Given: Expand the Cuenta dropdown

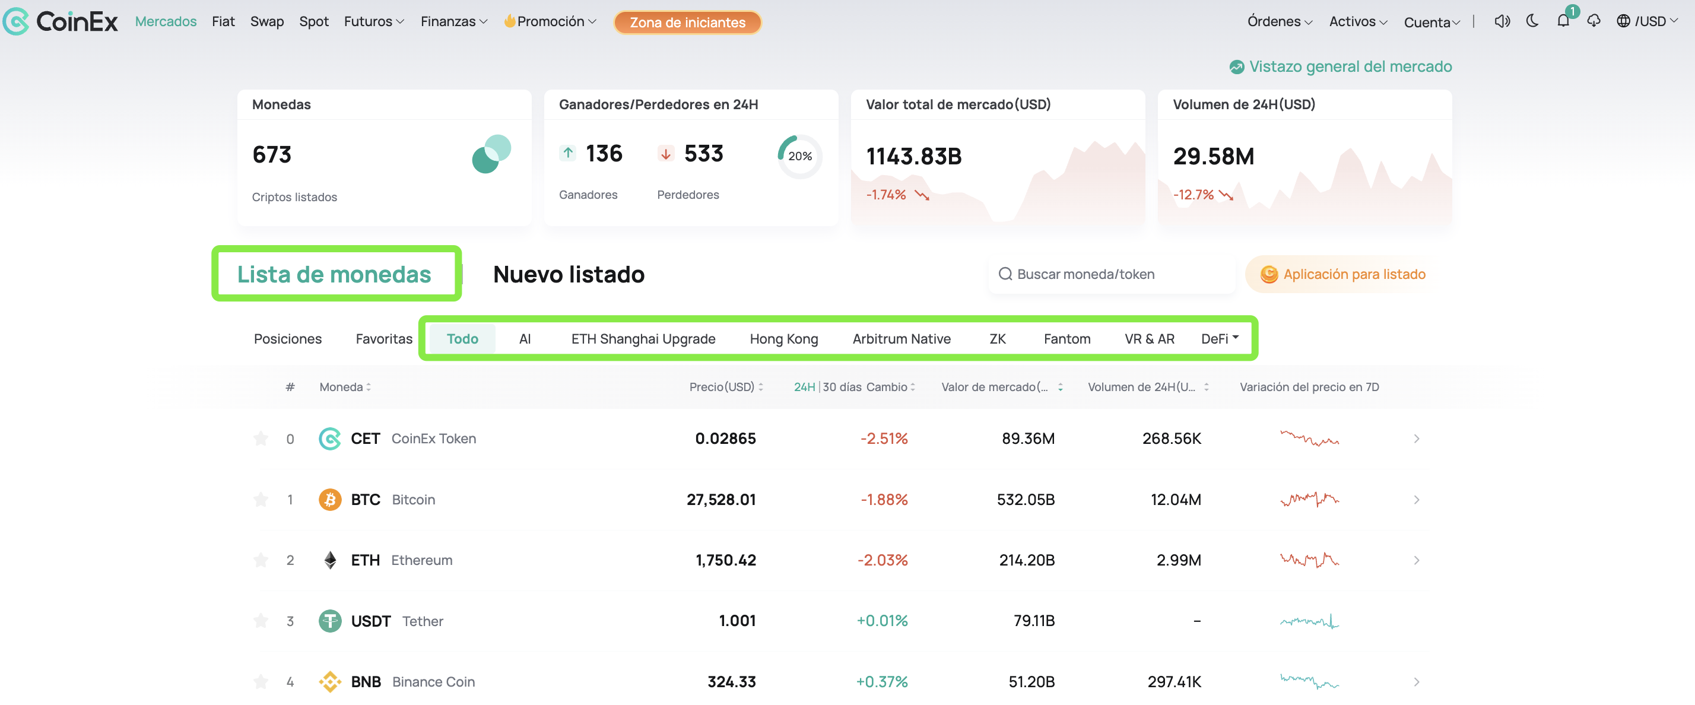Looking at the screenshot, I should 1432,22.
